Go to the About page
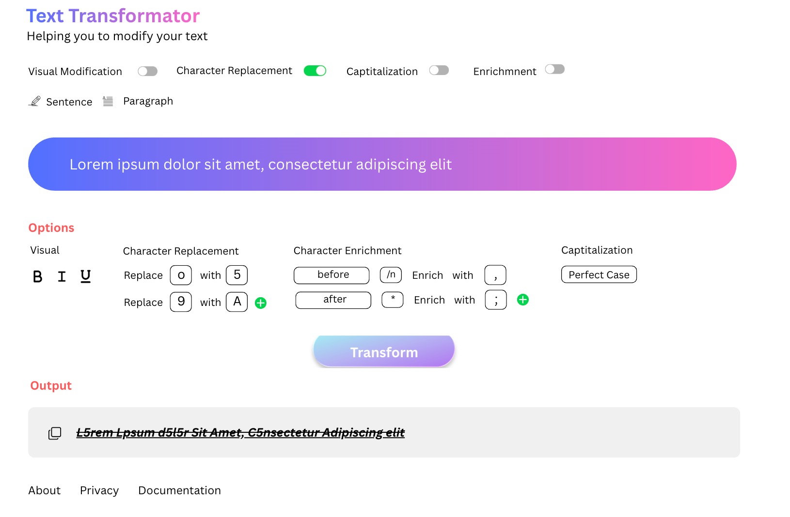The width and height of the screenshot is (790, 517). point(45,490)
